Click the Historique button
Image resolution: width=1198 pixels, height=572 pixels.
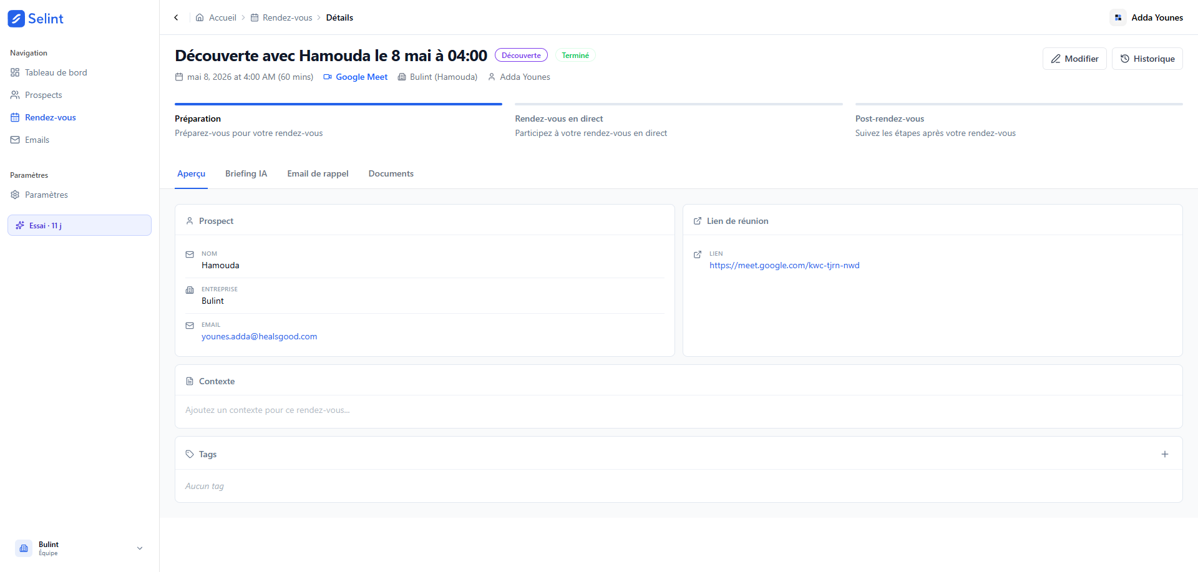tap(1147, 59)
